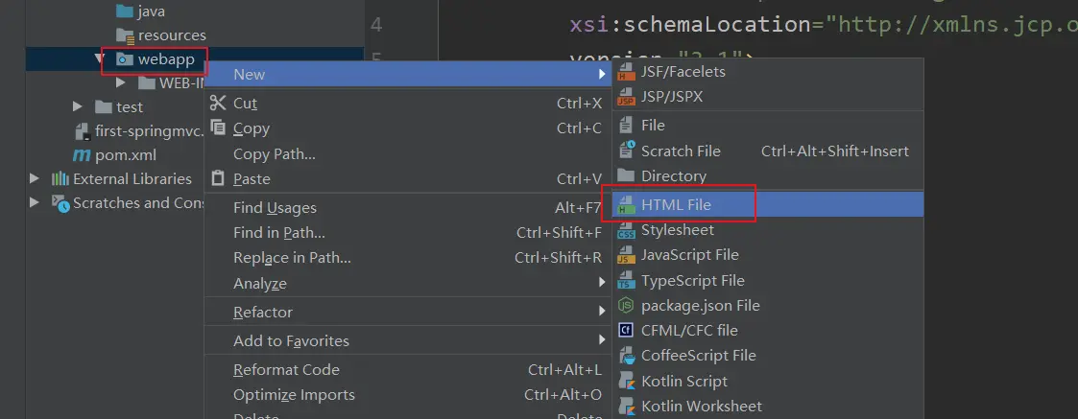Click the Cut scissors icon

218,104
